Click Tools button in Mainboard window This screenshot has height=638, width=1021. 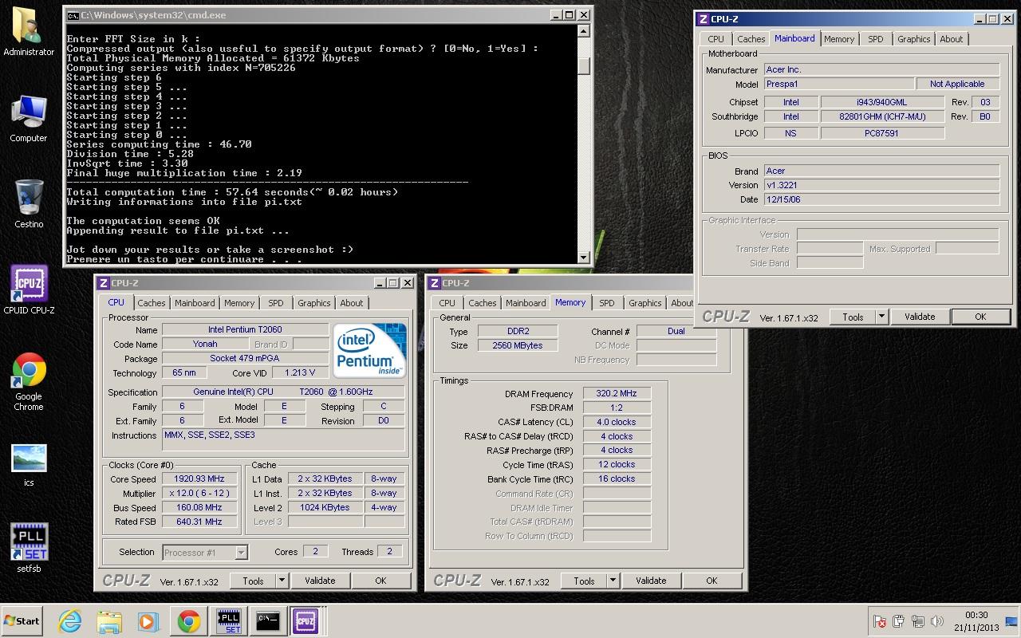pyautogui.click(x=853, y=317)
